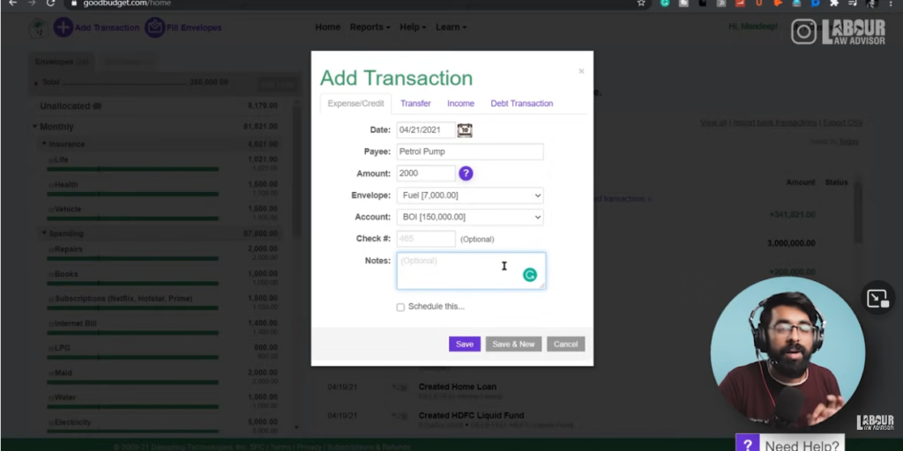Bookmark this page with the star icon
This screenshot has height=451, width=903.
tap(641, 3)
